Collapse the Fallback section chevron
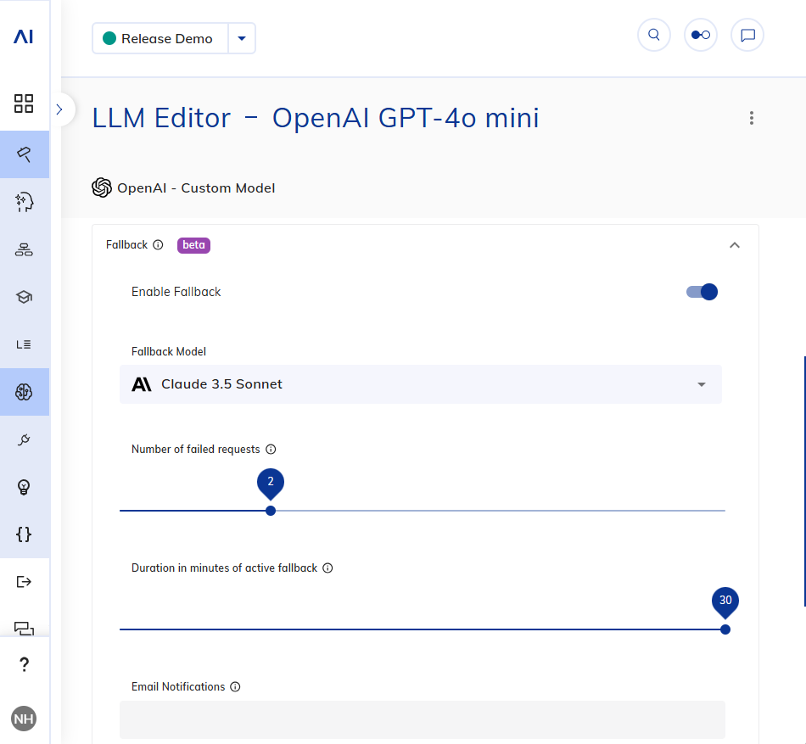806x744 pixels. [x=735, y=245]
